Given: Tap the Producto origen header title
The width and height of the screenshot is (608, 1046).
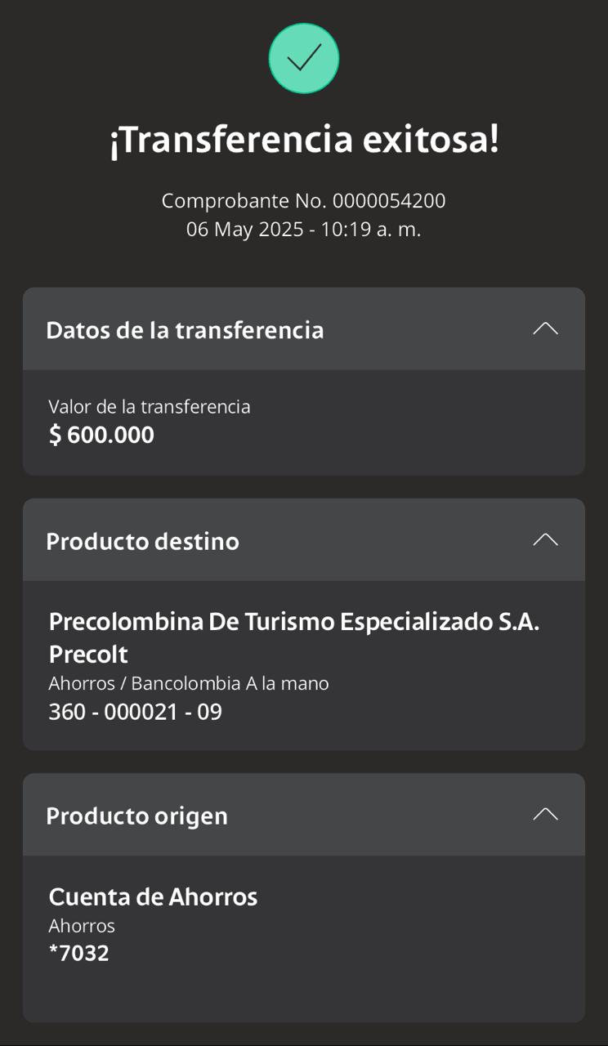Looking at the screenshot, I should tap(136, 816).
